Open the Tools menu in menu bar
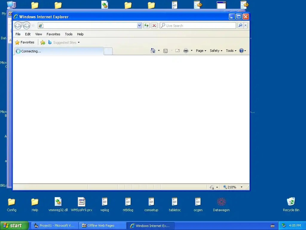306x230 pixels. click(x=69, y=34)
